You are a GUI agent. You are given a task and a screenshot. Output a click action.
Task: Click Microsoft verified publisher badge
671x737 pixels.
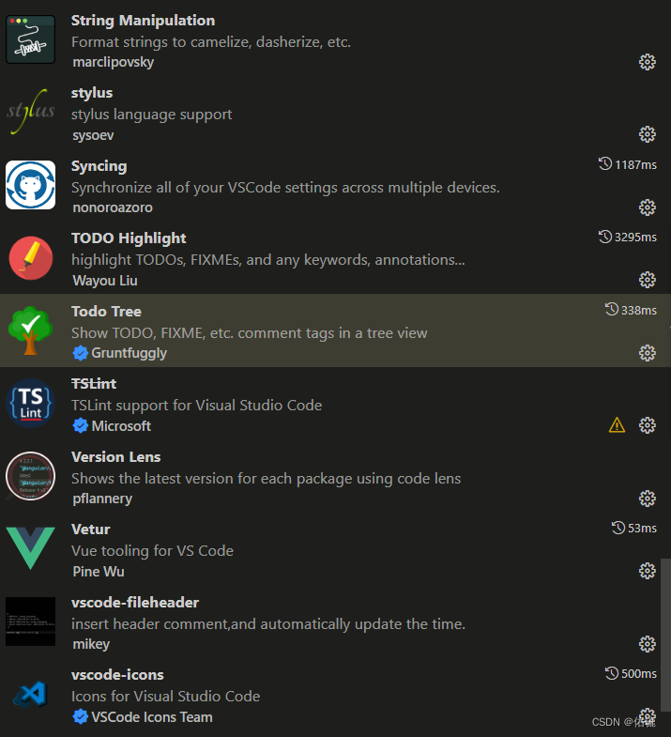coord(81,425)
